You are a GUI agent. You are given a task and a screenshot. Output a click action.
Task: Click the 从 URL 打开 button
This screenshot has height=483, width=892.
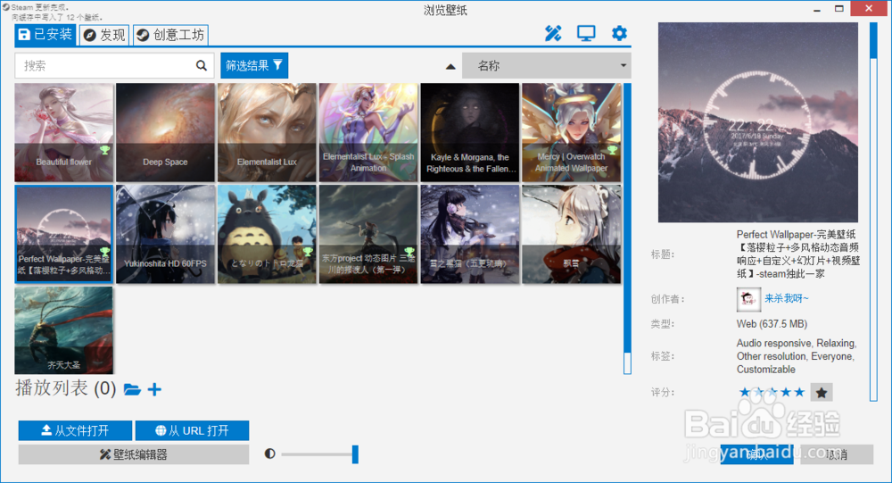pos(193,430)
